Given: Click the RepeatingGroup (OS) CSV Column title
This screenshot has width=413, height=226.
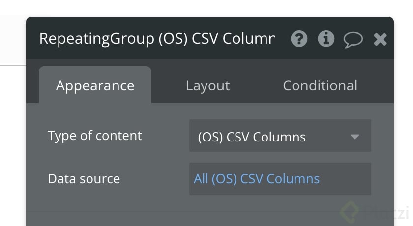Looking at the screenshot, I should [157, 39].
